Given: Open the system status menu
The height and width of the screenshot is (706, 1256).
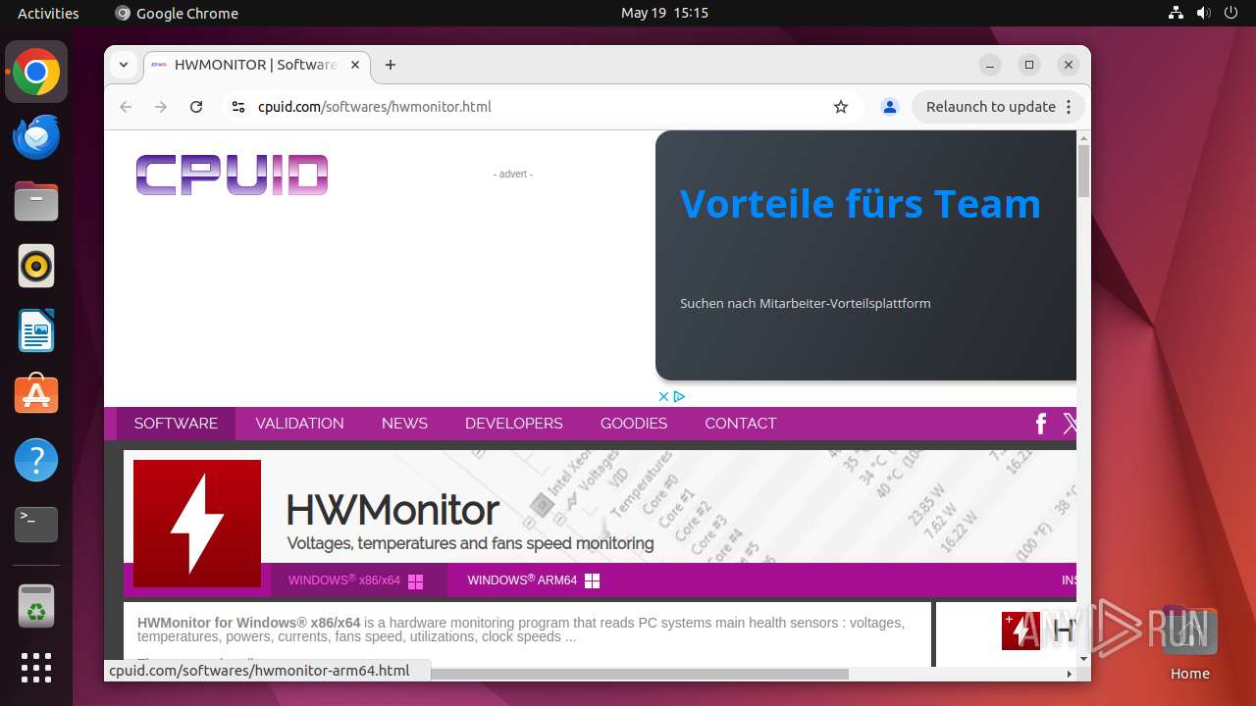Looking at the screenshot, I should [x=1203, y=13].
